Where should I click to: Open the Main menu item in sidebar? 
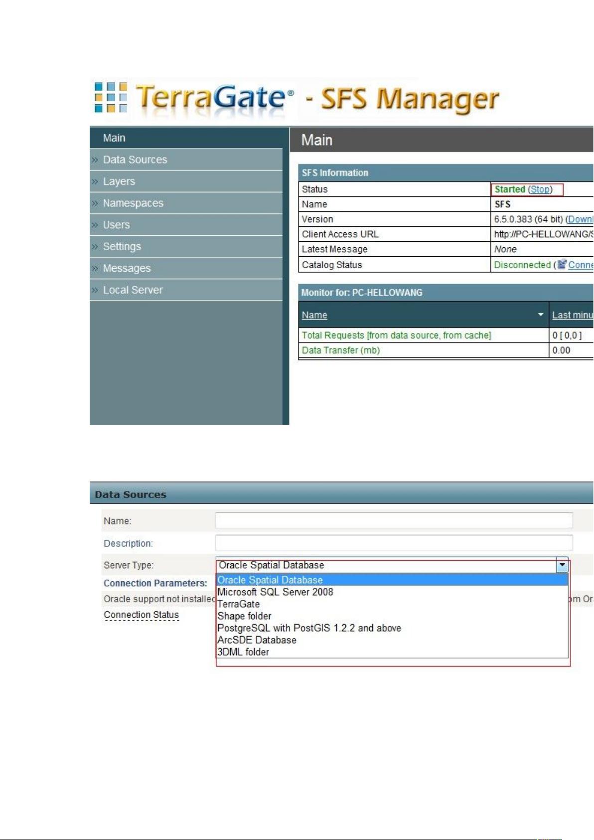point(186,138)
